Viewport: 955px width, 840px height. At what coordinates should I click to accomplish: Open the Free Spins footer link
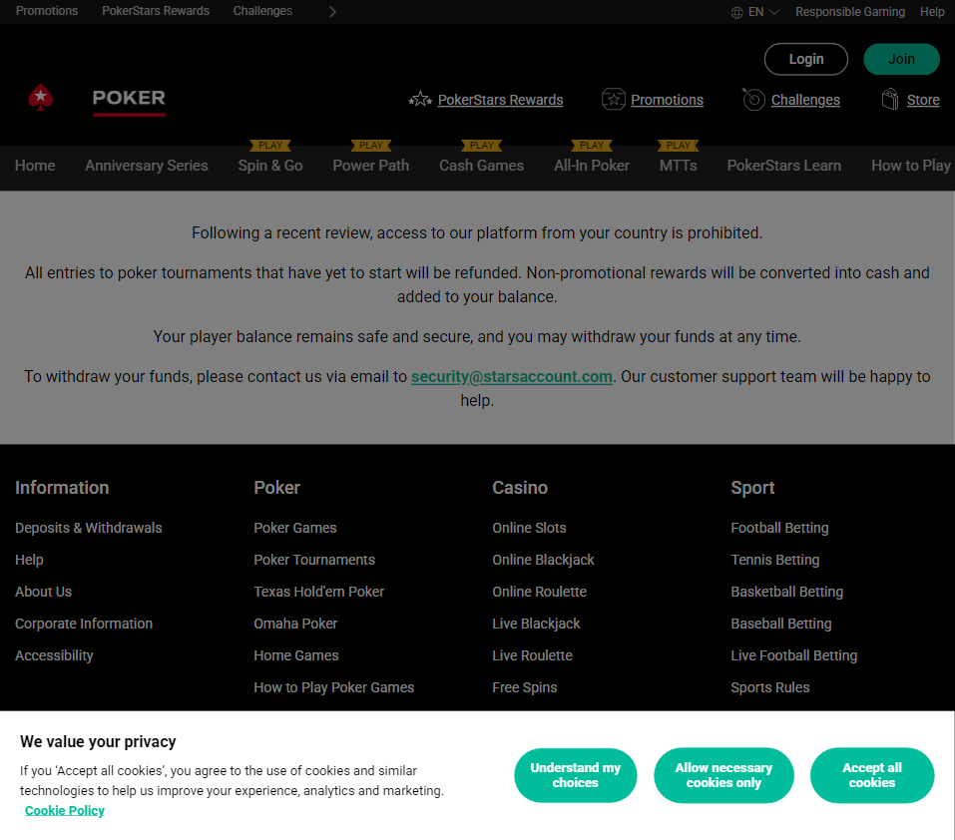coord(524,687)
